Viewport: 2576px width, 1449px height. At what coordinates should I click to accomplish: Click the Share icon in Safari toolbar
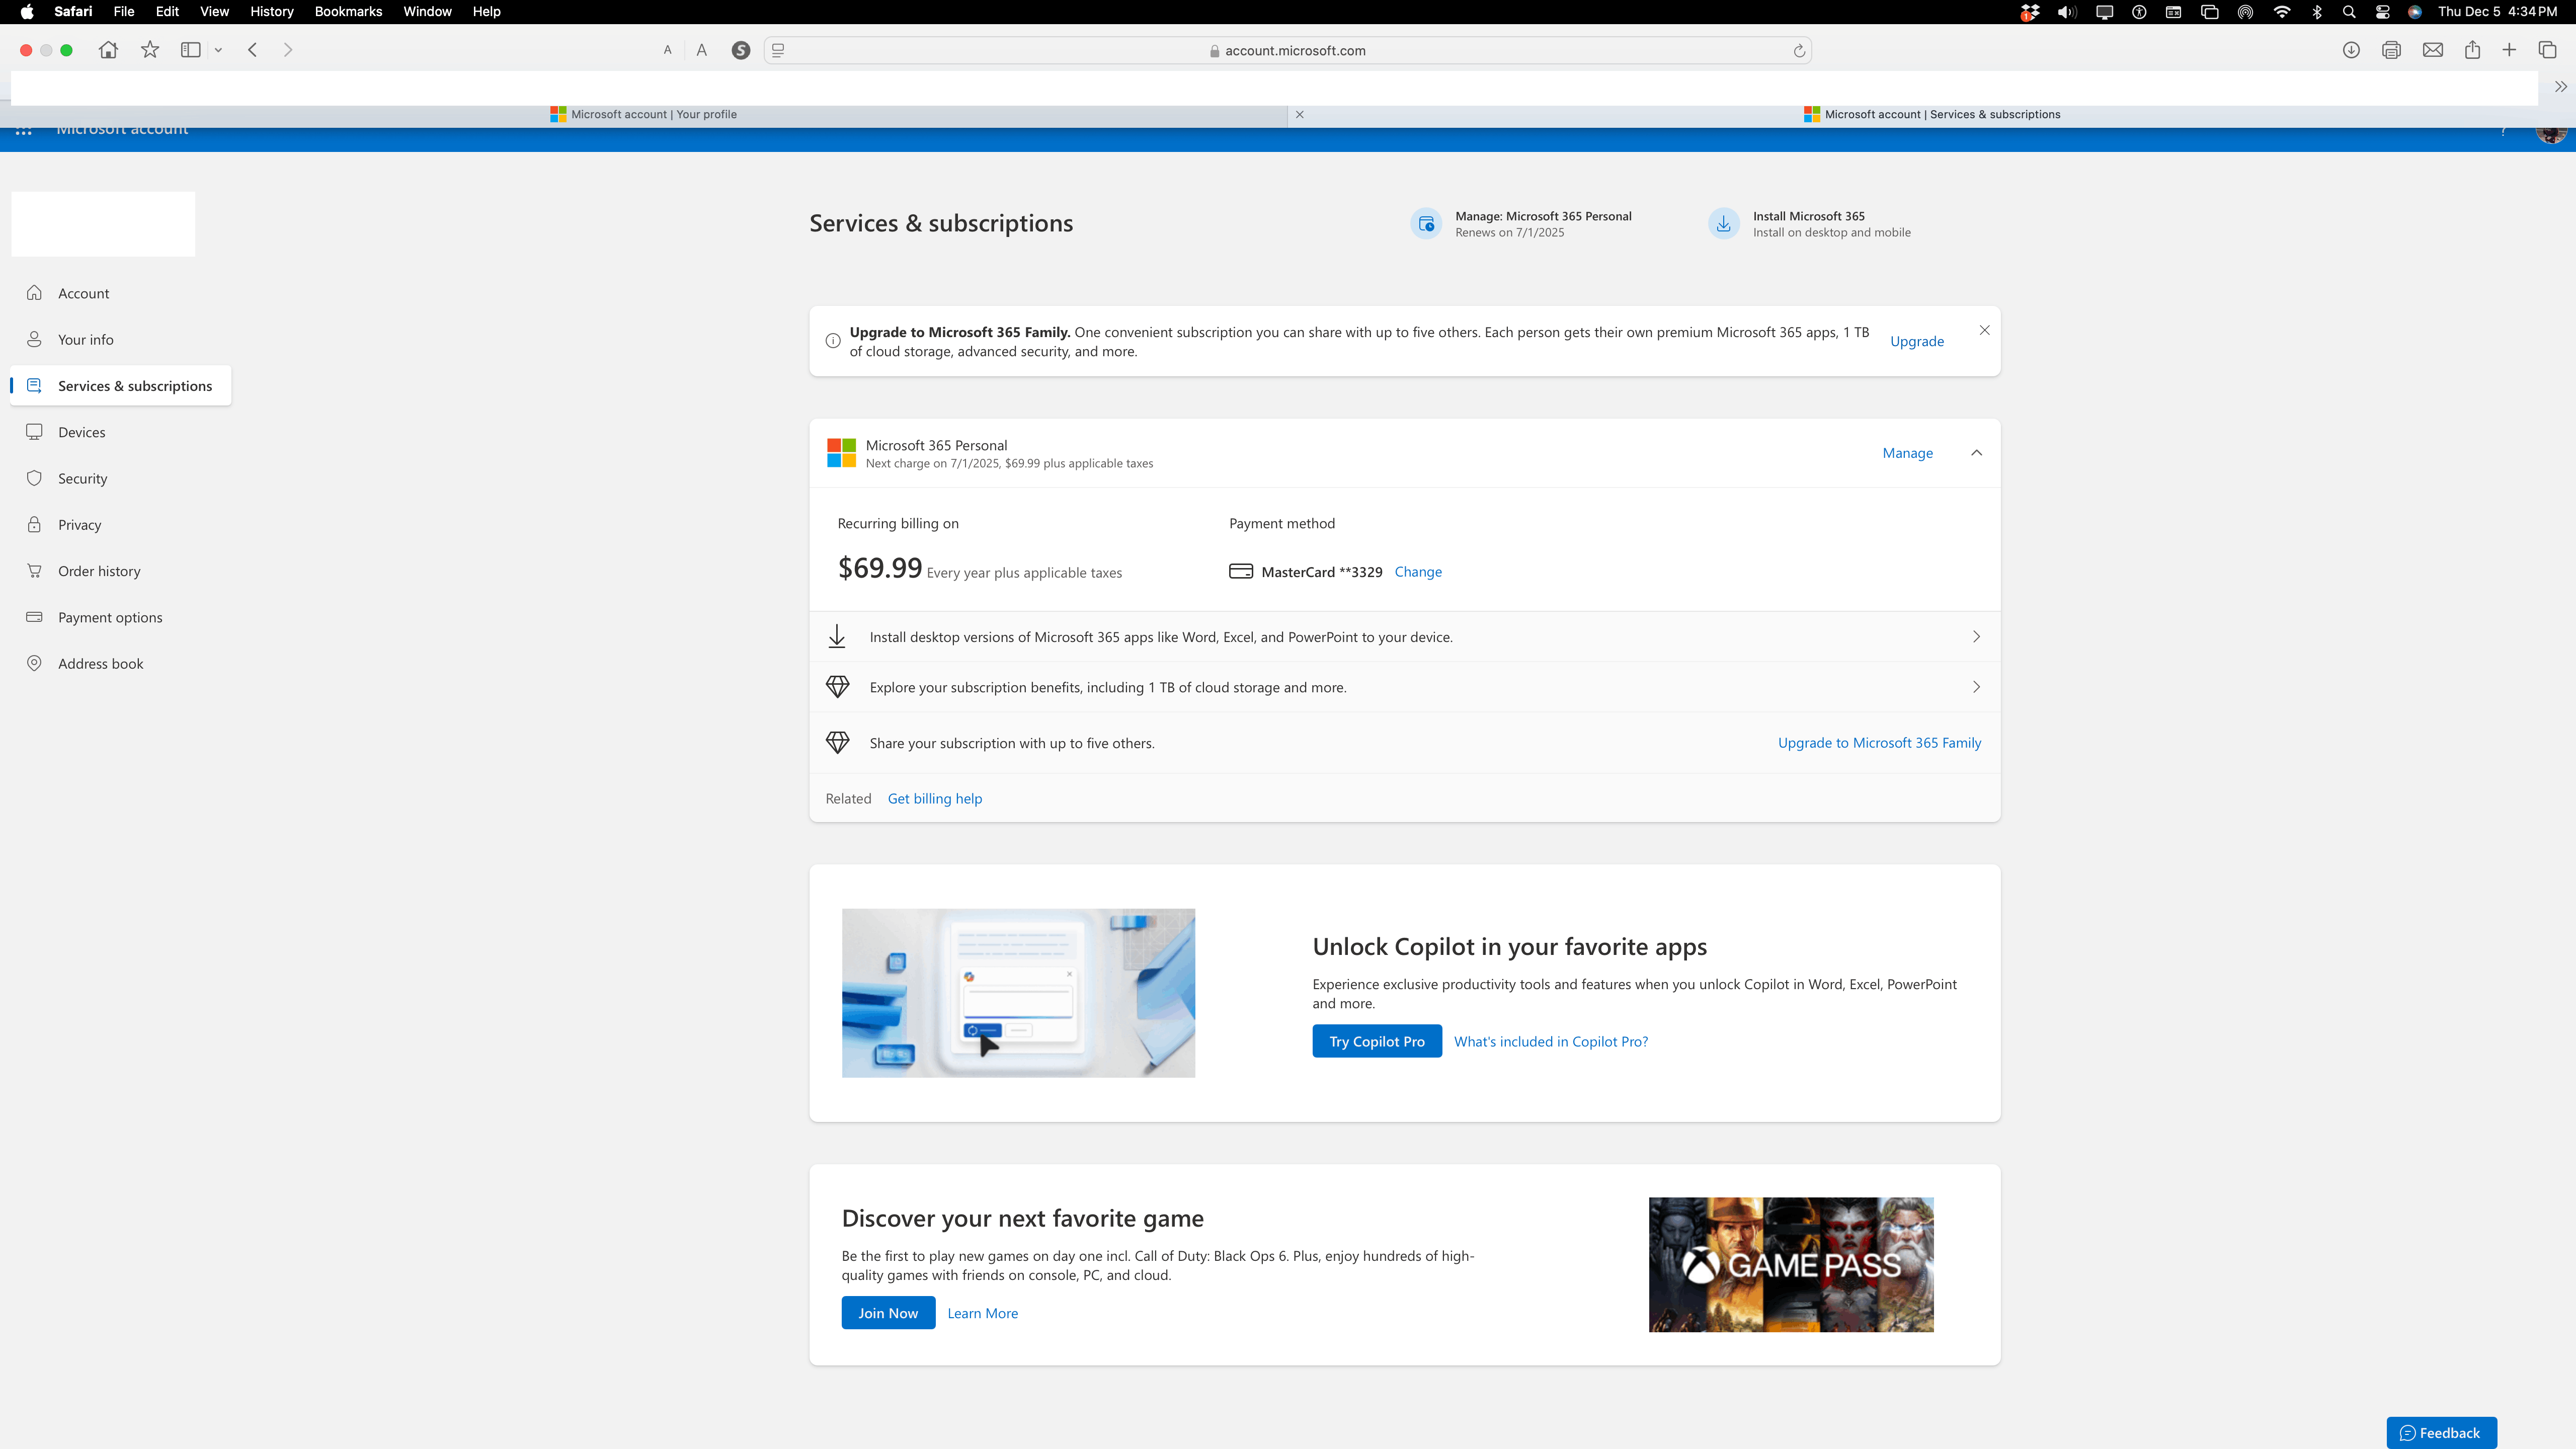click(x=2472, y=50)
